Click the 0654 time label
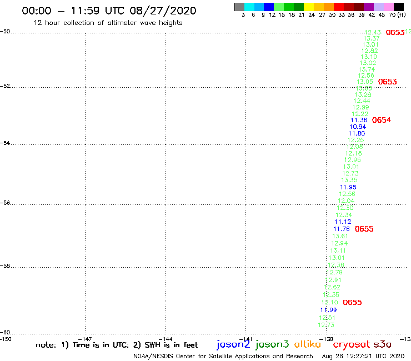This screenshot has height=361, width=411. [x=382, y=120]
